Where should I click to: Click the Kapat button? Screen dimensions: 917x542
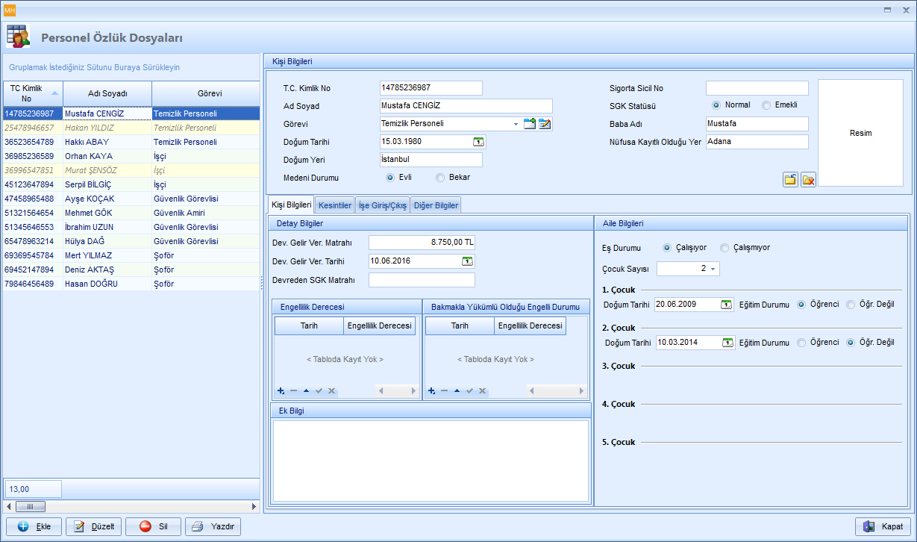(x=883, y=526)
